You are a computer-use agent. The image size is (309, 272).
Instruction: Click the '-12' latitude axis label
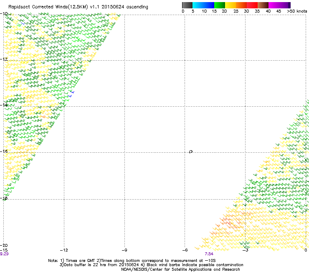(4, 59)
